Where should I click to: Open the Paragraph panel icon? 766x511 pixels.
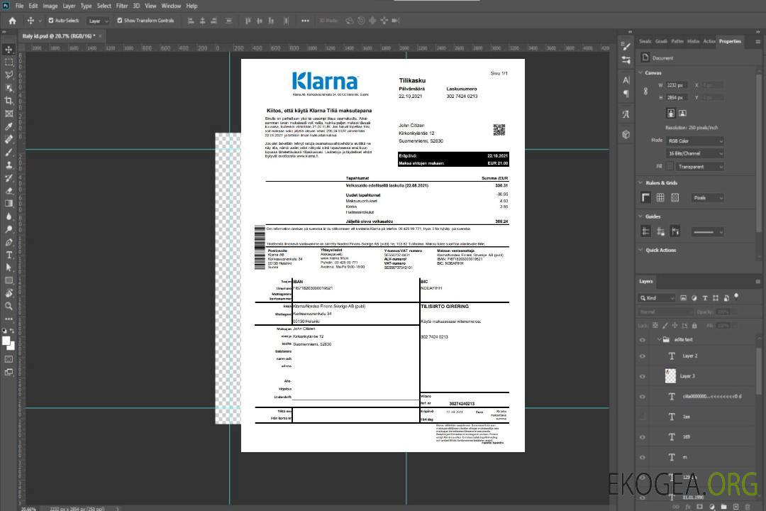pos(626,94)
